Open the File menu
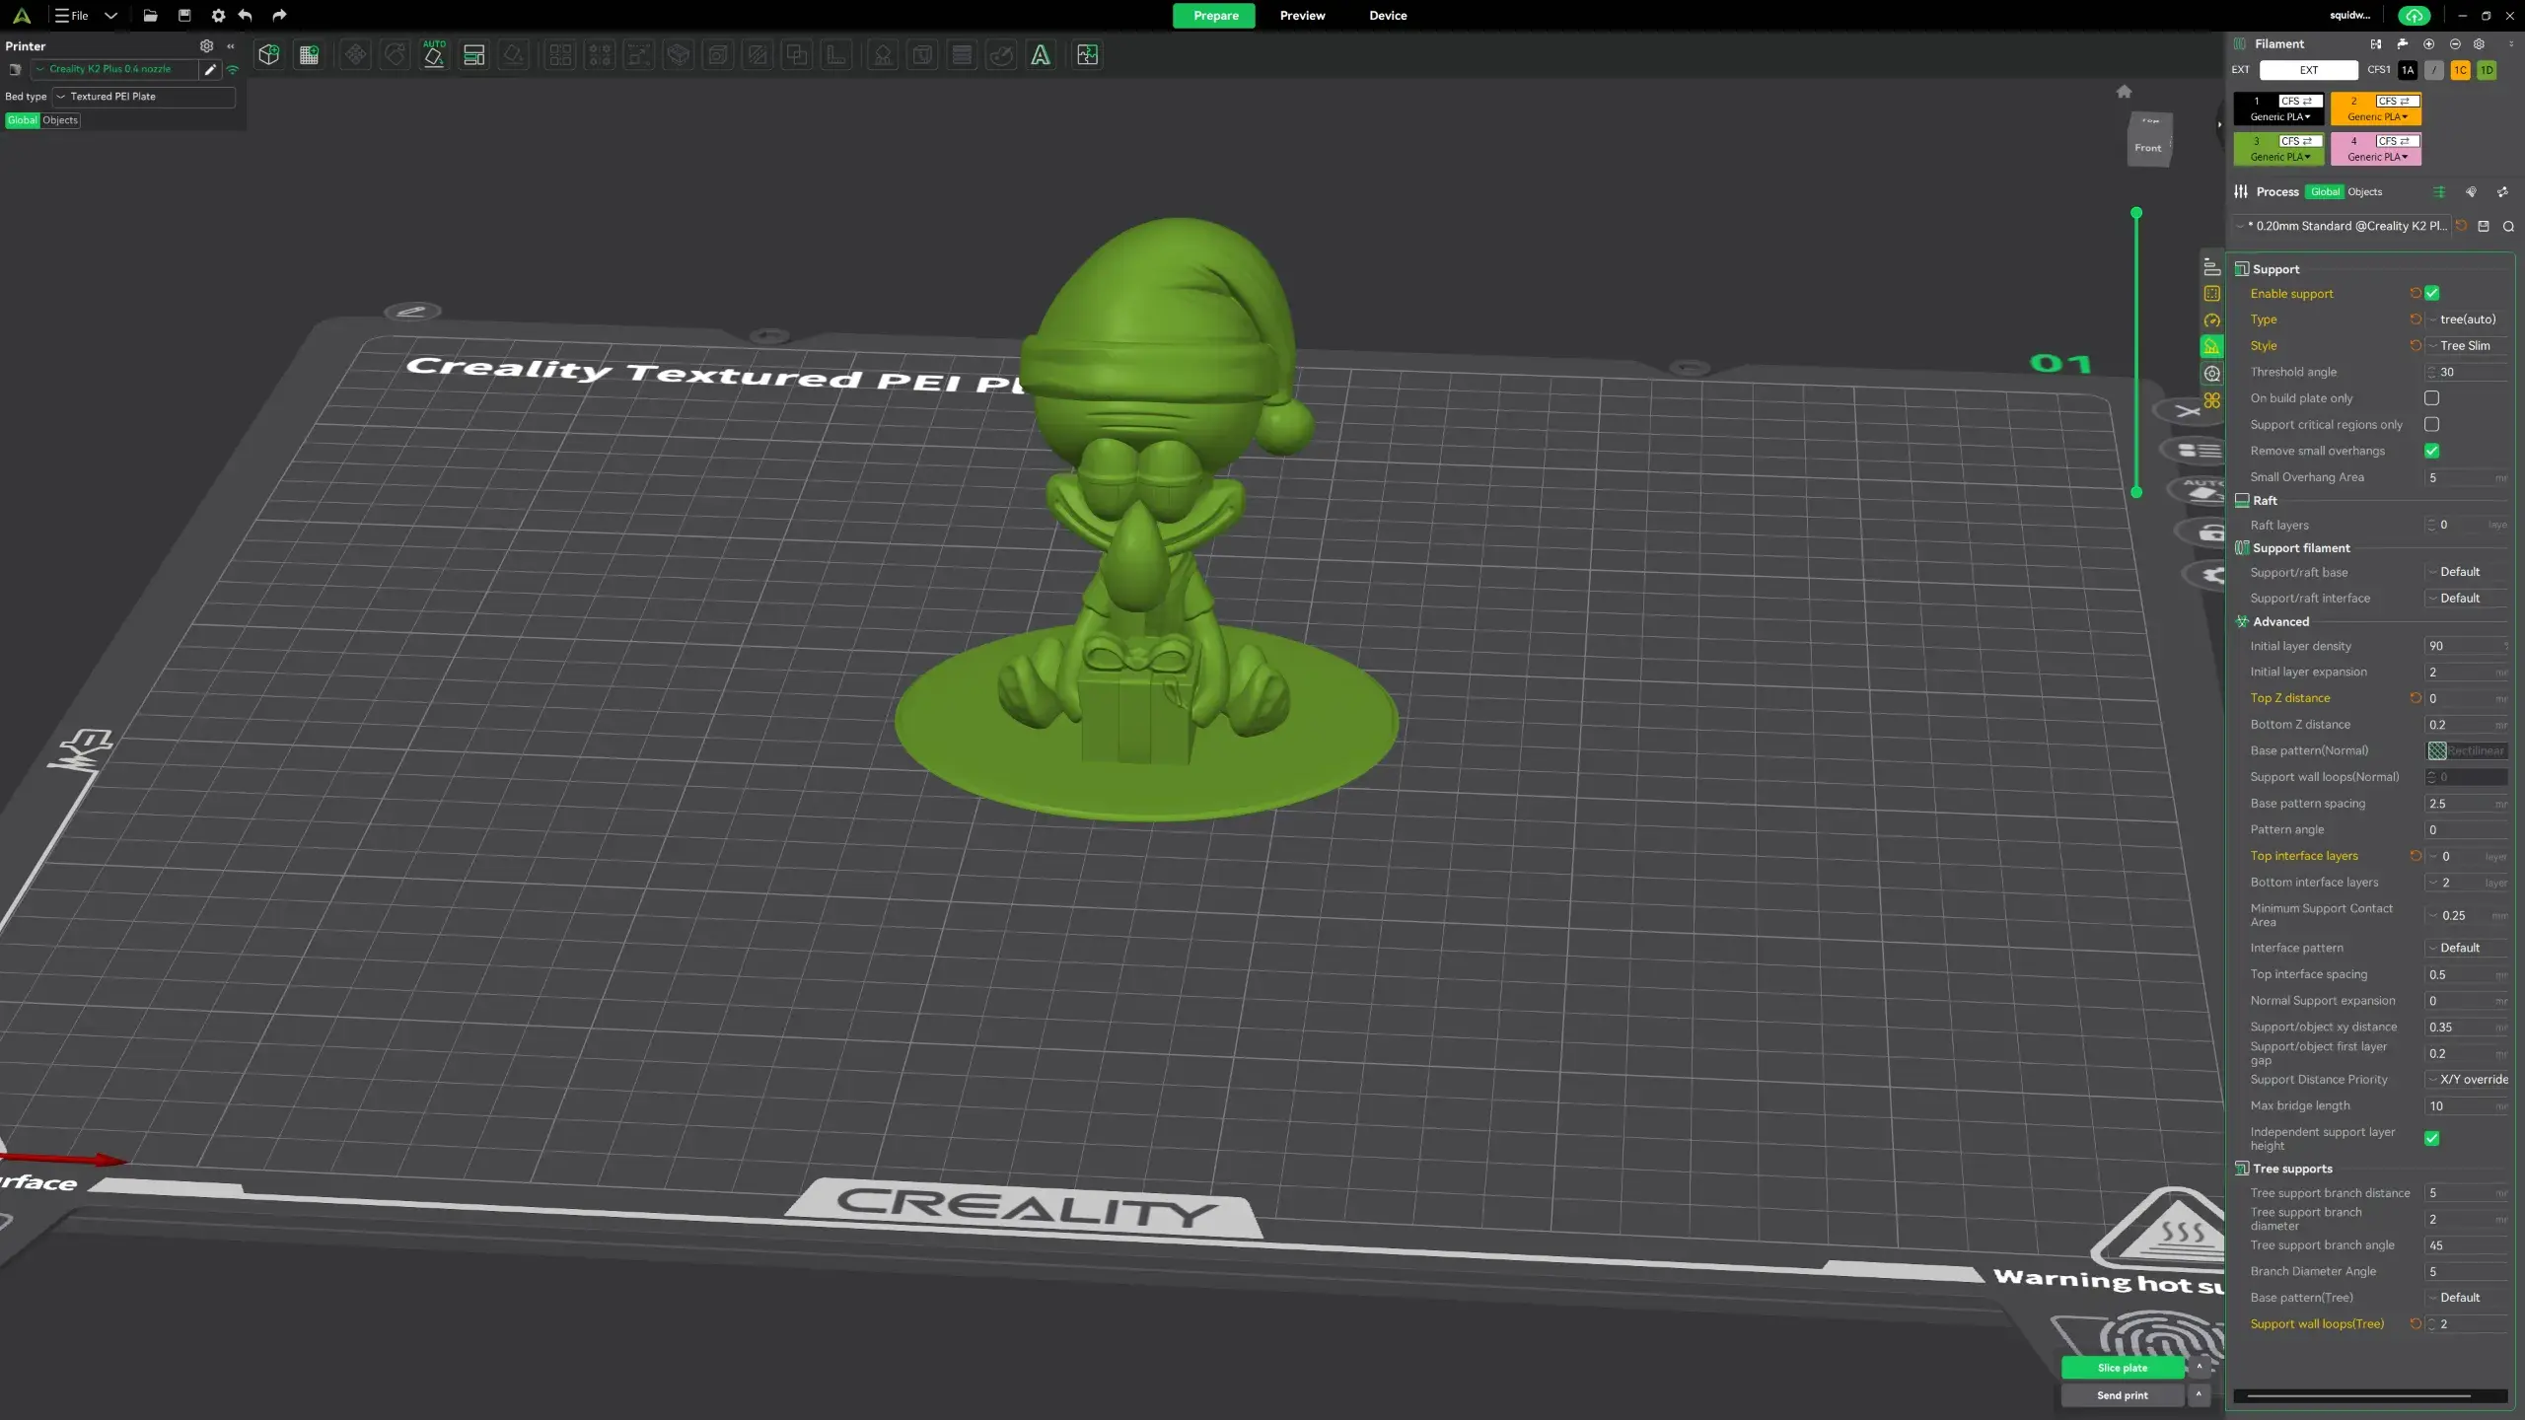2525x1420 pixels. coord(72,16)
